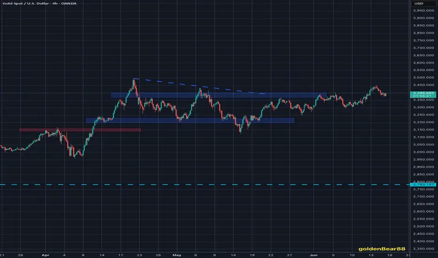Click the 28 date label on time axis

pos(158,255)
